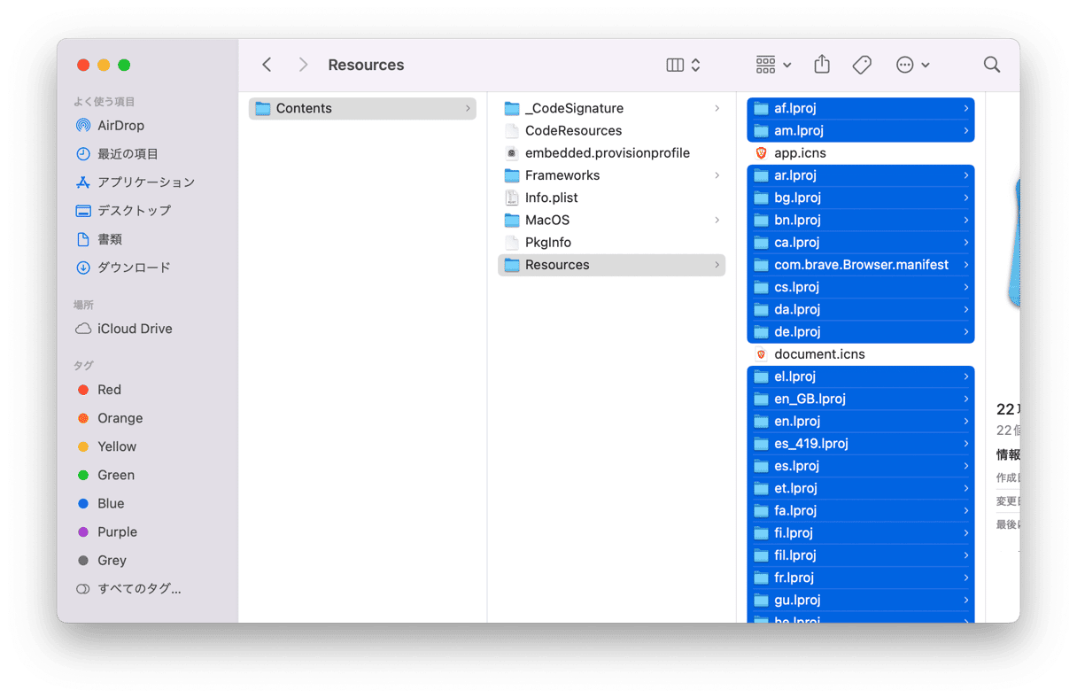Open the ellipsis action menu
1077x698 pixels.
pyautogui.click(x=912, y=65)
